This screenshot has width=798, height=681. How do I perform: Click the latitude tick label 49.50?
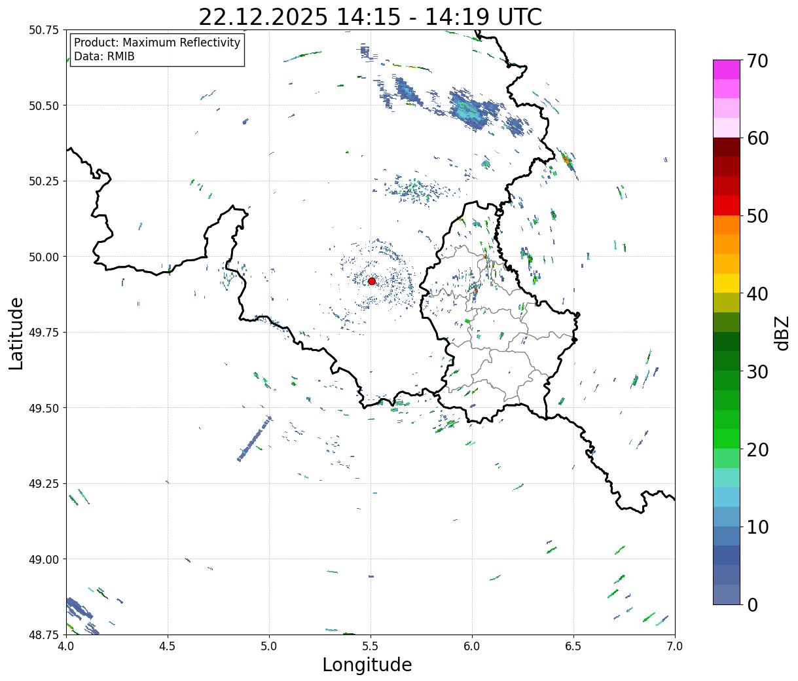pyautogui.click(x=44, y=408)
